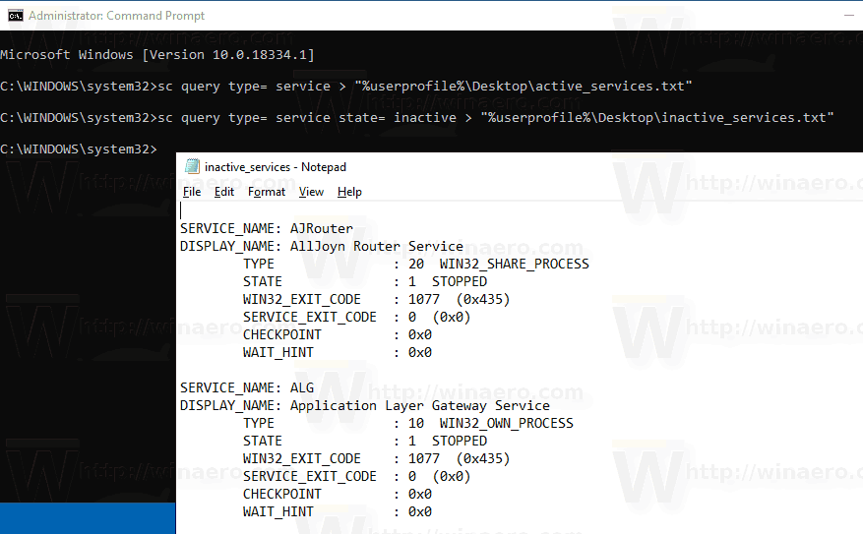Open the Format menu in Notepad
This screenshot has height=534, width=863.
[267, 192]
